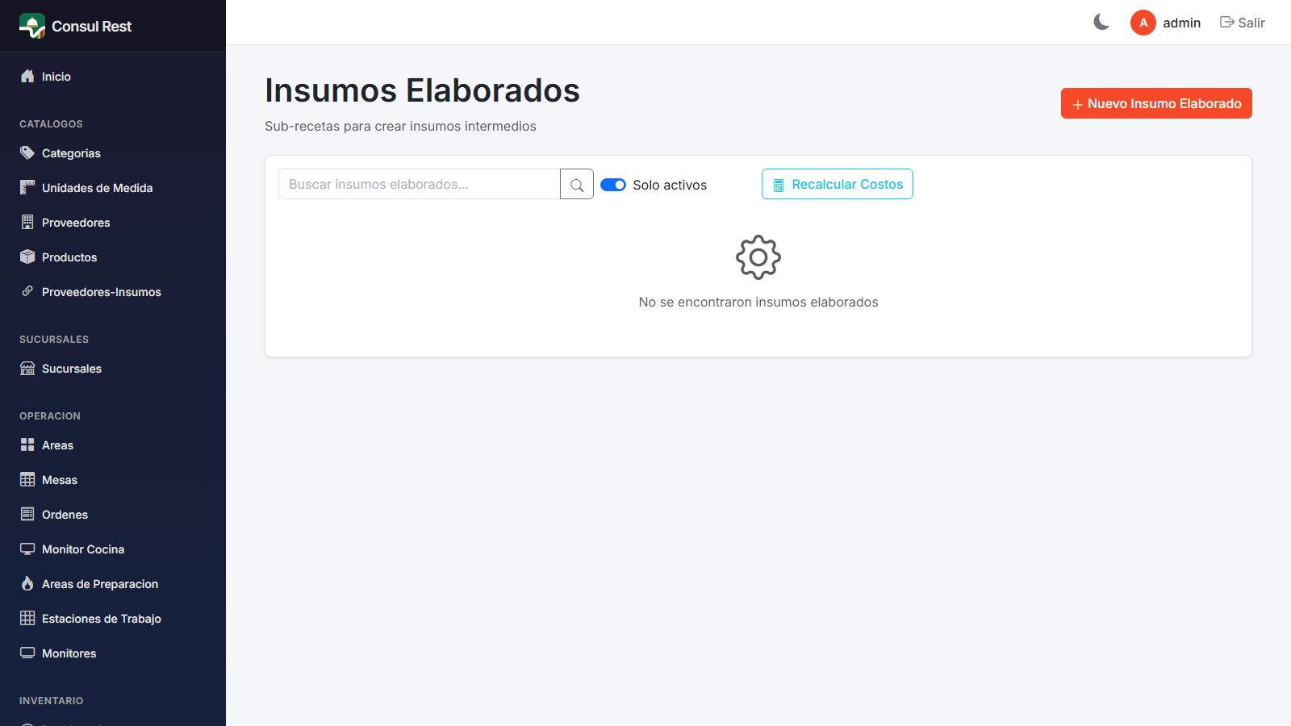Focus the Buscar insumos elaborados search field

(x=420, y=184)
